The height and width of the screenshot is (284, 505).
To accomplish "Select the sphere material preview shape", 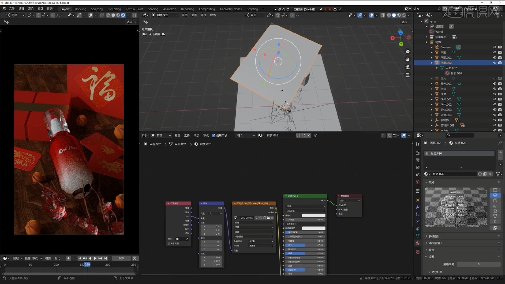I will click(x=495, y=195).
